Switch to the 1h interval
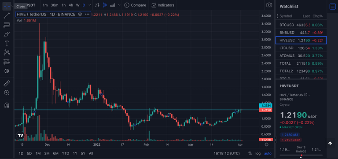Image resolution: width=338 pixels, height=159 pixels. [x=63, y=5]
